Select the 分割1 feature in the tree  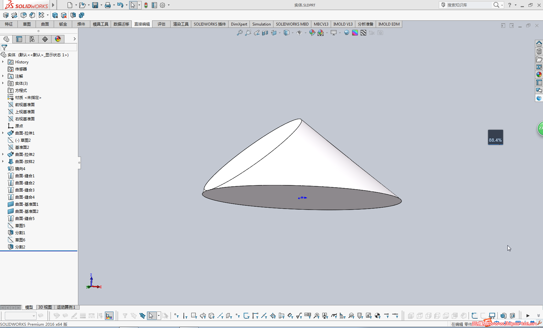[x=20, y=233]
